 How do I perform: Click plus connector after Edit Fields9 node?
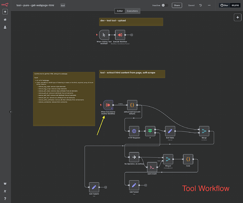pyautogui.click(x=145, y=185)
